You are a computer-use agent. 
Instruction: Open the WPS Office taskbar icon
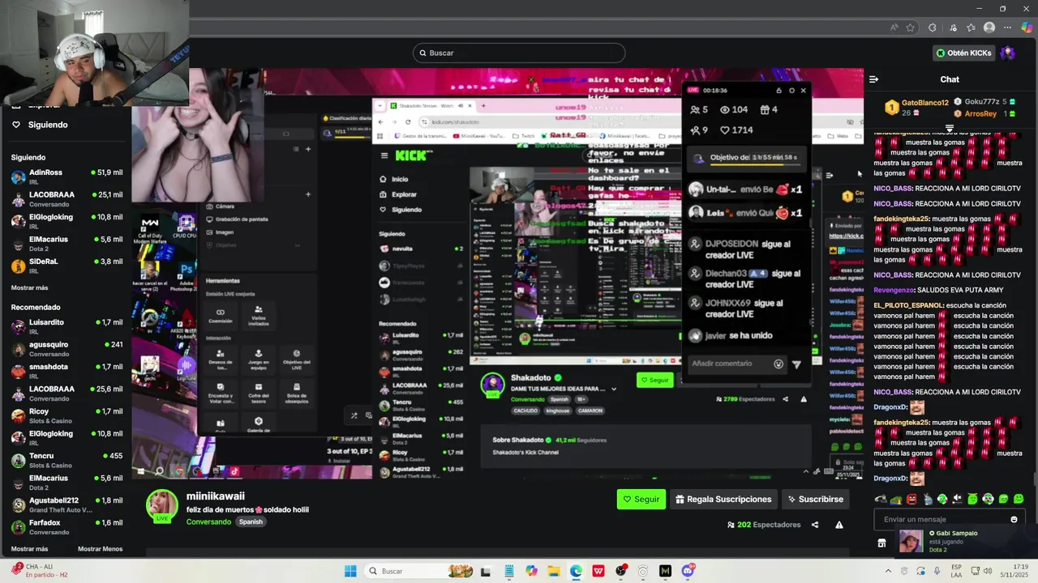coord(598,571)
